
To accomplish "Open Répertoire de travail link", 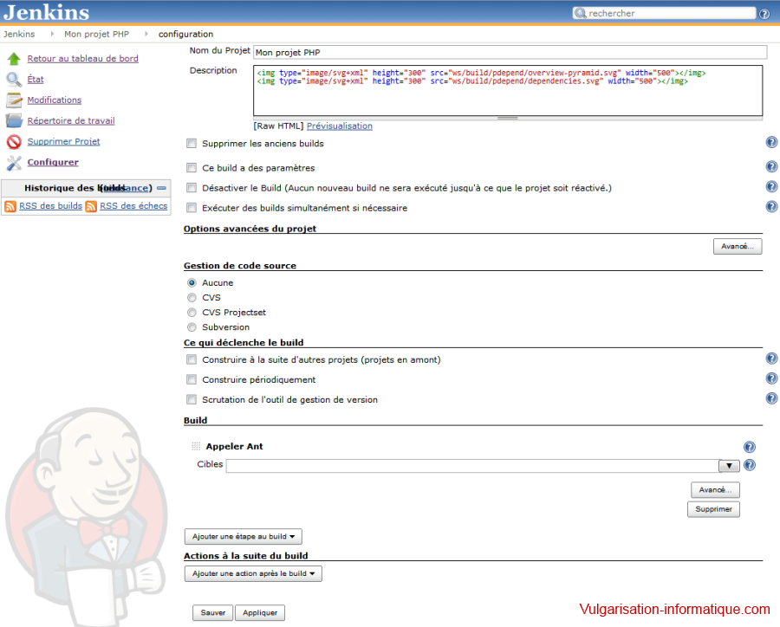I will 71,121.
